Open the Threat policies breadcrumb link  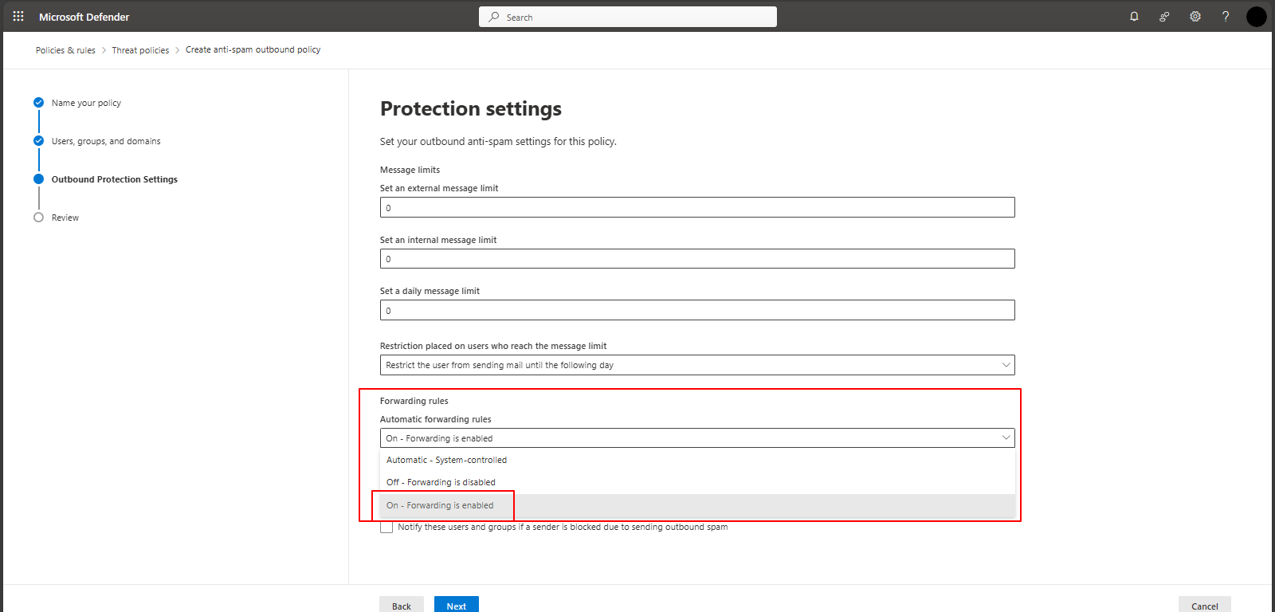coord(140,50)
